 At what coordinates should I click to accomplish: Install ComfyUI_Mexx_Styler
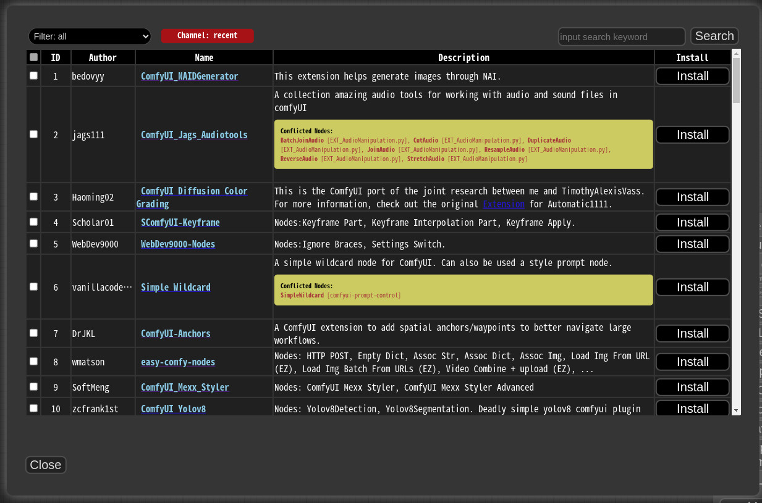pos(692,387)
